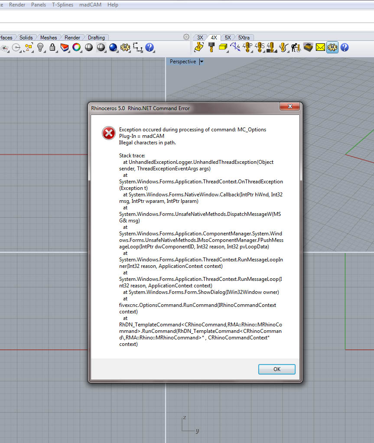This screenshot has height=443, width=374.
Task: Click the 4-axis curve toolpath icon
Action: click(283, 47)
